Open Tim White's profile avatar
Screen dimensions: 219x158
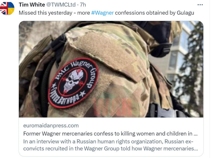7,8
